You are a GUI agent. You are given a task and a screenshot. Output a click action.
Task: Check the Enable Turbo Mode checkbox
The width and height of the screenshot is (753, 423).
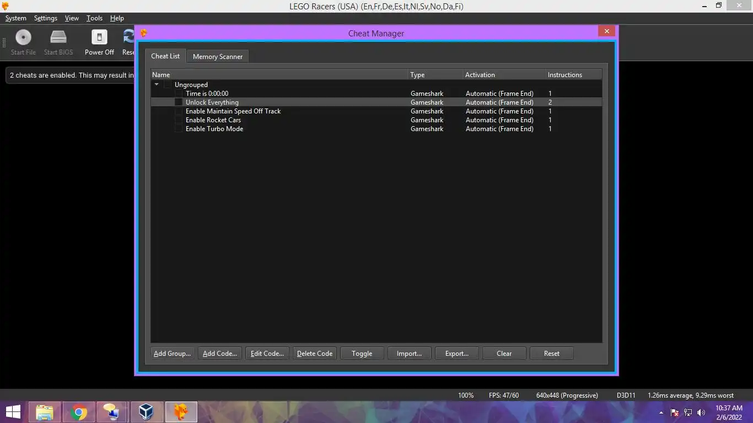(x=179, y=129)
